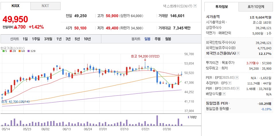Click the low price 49,400
Viewport: 275px width, 136px height.
112,28
